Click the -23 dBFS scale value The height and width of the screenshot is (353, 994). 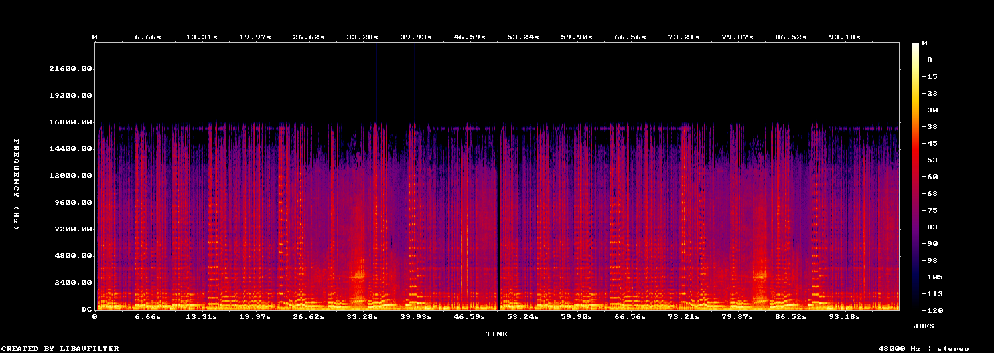[929, 93]
